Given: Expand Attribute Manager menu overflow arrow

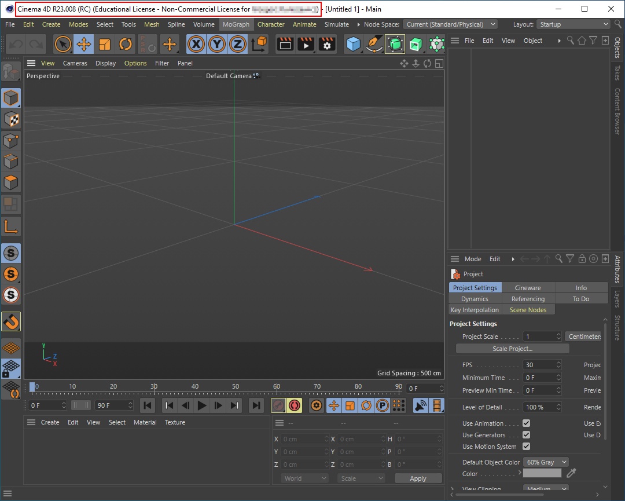Looking at the screenshot, I should (513, 259).
